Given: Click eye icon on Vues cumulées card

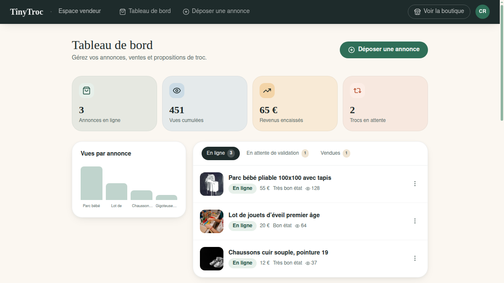Looking at the screenshot, I should [177, 91].
